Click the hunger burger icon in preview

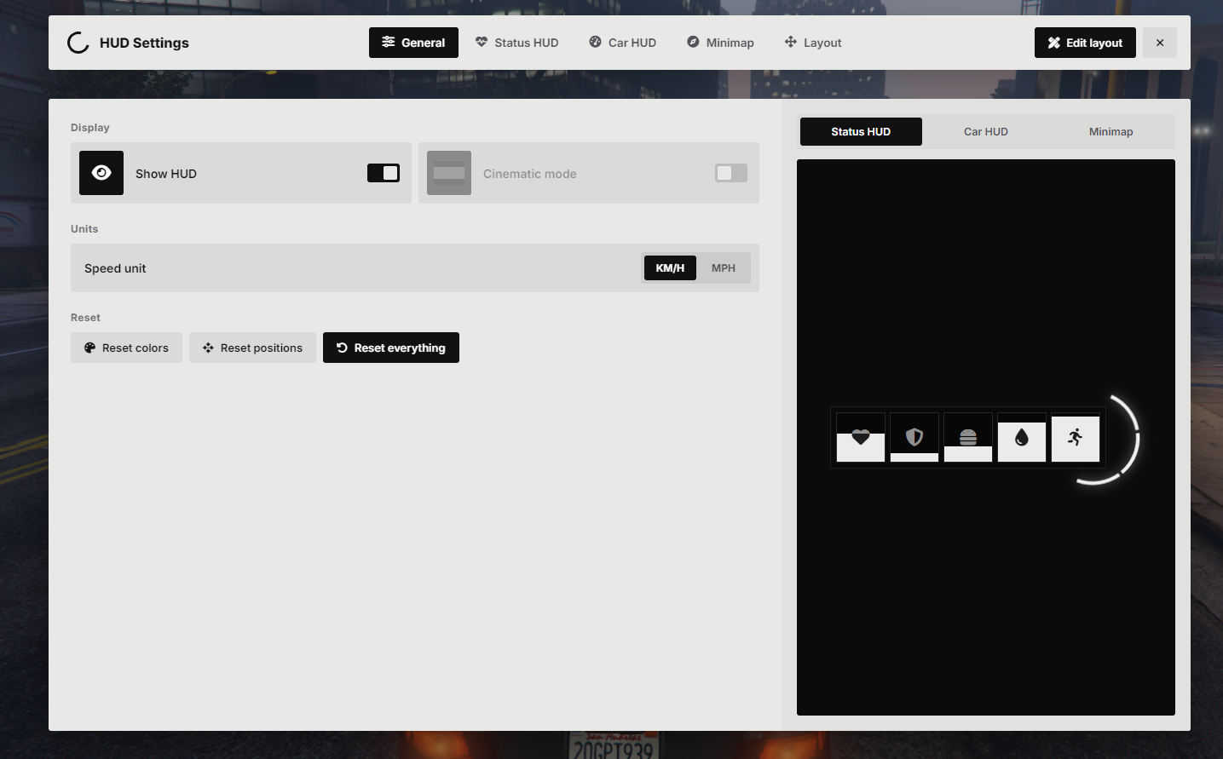coord(968,437)
